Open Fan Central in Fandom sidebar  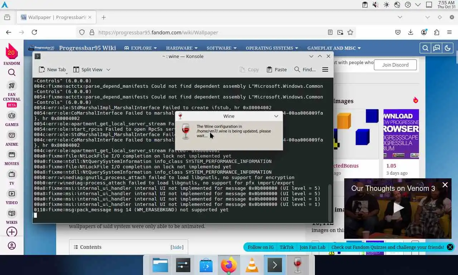click(x=12, y=94)
